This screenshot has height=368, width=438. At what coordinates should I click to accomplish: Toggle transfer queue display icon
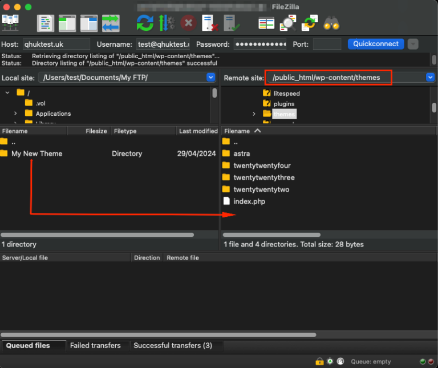tap(111, 23)
